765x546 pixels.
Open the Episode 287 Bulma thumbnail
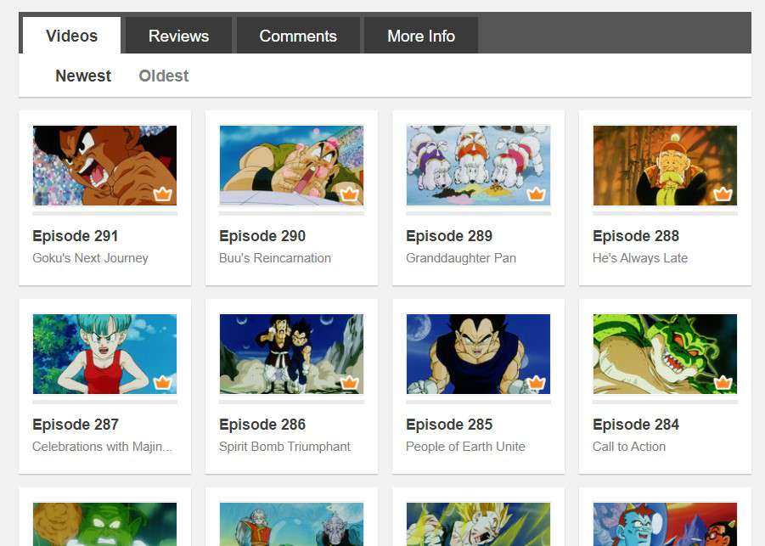[105, 354]
